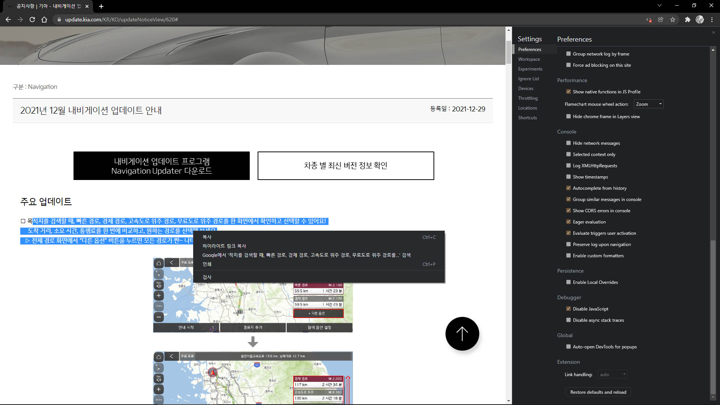Screen dimensions: 720x405
Task: Click Navigation Updater 다운로드 button
Action: click(162, 166)
